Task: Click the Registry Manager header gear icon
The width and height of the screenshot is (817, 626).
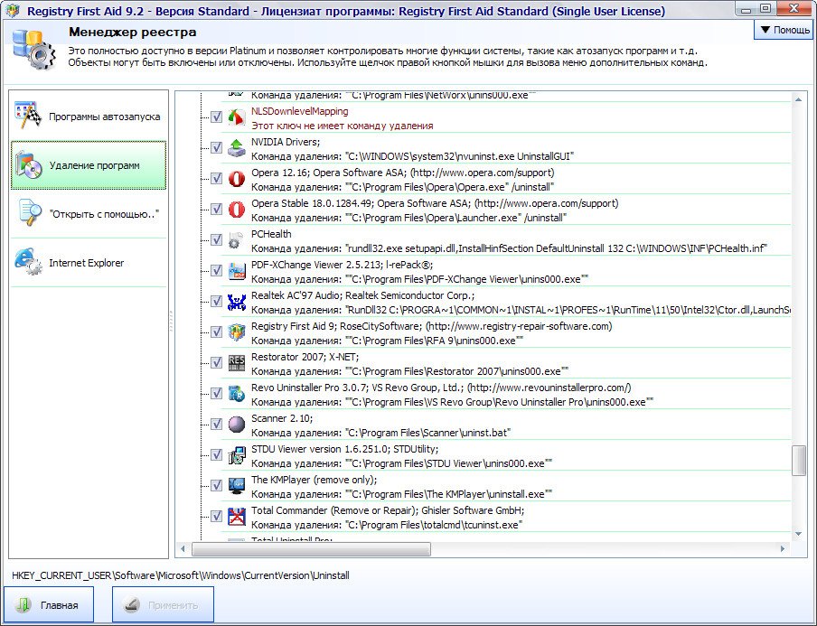Action: coord(34,50)
